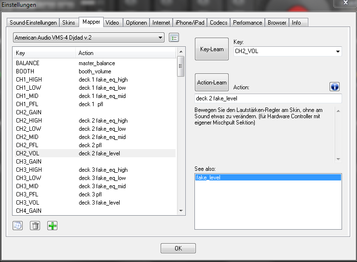Image resolution: width=357 pixels, height=262 pixels.
Task: Select the CH2_PFL row
Action: click(x=95, y=145)
